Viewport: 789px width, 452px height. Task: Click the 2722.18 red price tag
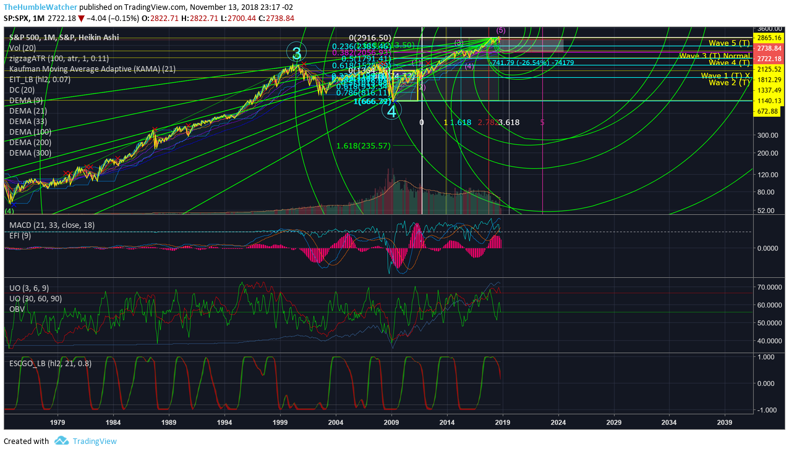(x=769, y=59)
